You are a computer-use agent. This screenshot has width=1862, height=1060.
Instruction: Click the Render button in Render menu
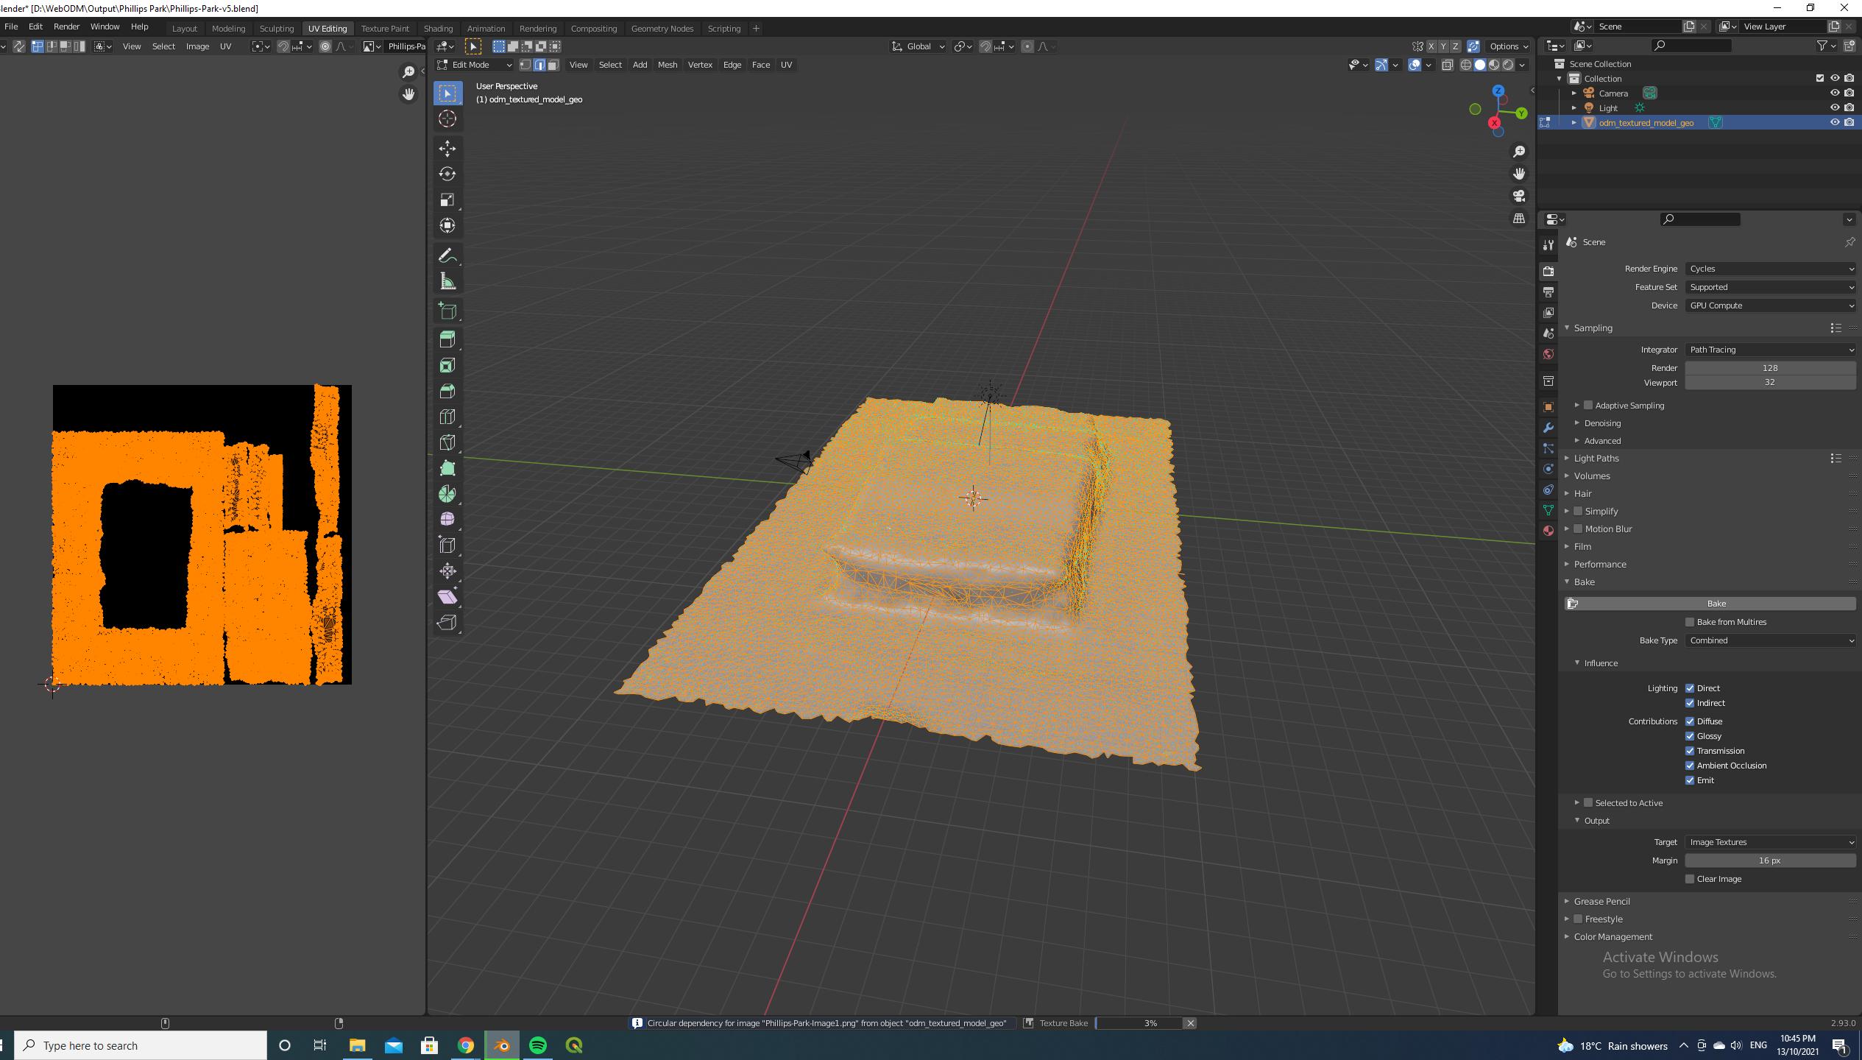(x=66, y=28)
